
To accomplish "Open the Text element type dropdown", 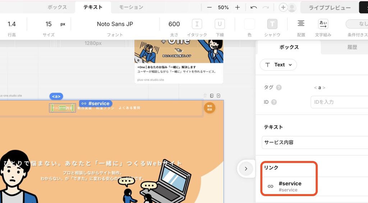I will point(279,65).
